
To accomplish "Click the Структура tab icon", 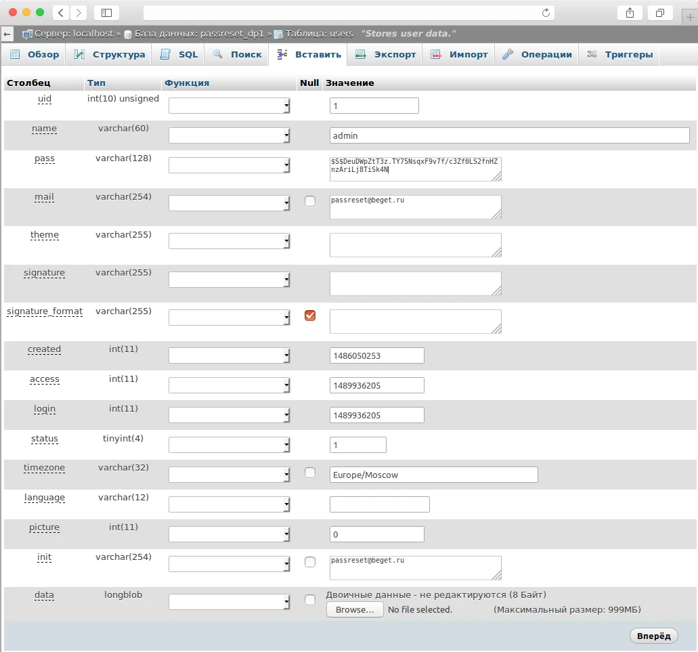I will pos(79,55).
